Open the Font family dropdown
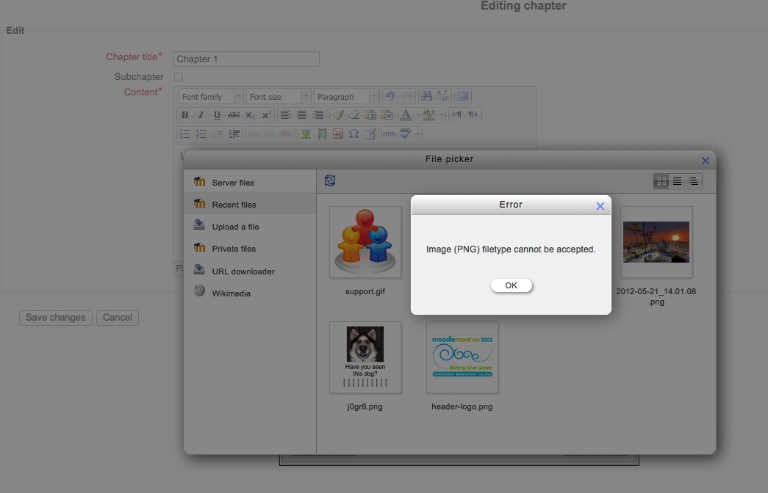 211,96
